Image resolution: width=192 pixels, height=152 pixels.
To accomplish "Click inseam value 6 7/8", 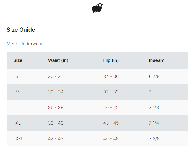I will (x=154, y=76).
